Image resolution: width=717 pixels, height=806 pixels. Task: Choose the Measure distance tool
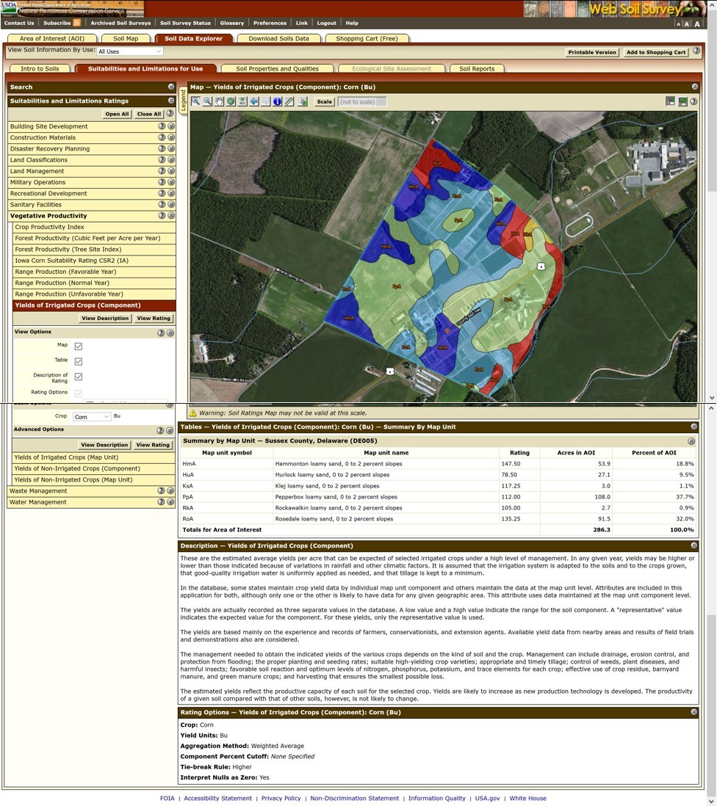[x=289, y=101]
